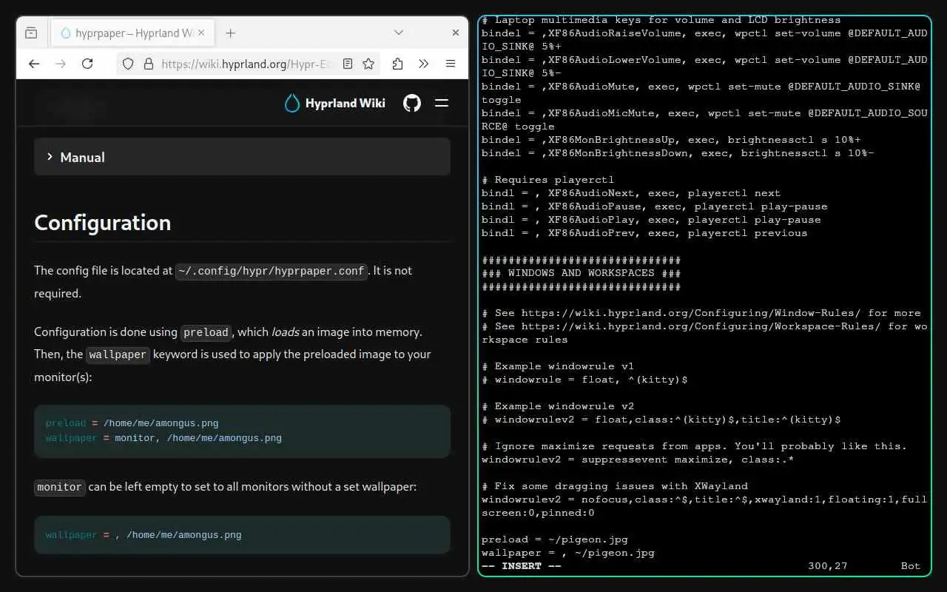
Task: Go forward to next page
Action: tap(61, 64)
